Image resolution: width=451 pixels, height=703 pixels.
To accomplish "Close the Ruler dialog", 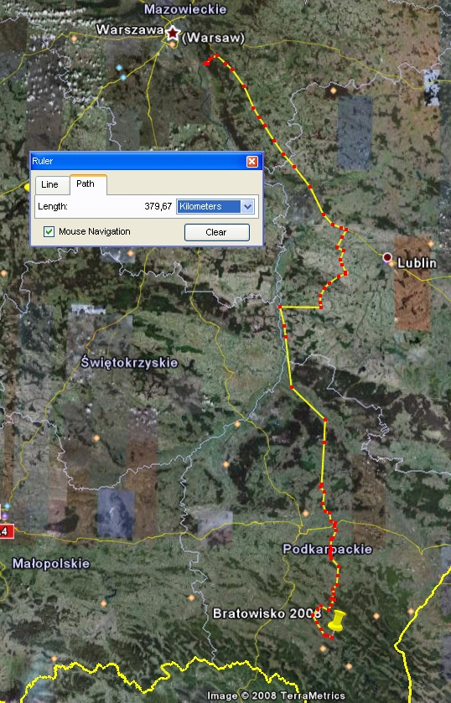I will pyautogui.click(x=252, y=162).
